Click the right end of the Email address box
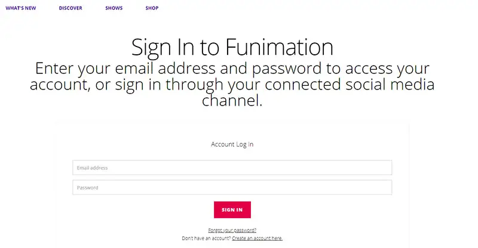This screenshot has height=248, width=478. [x=384, y=168]
